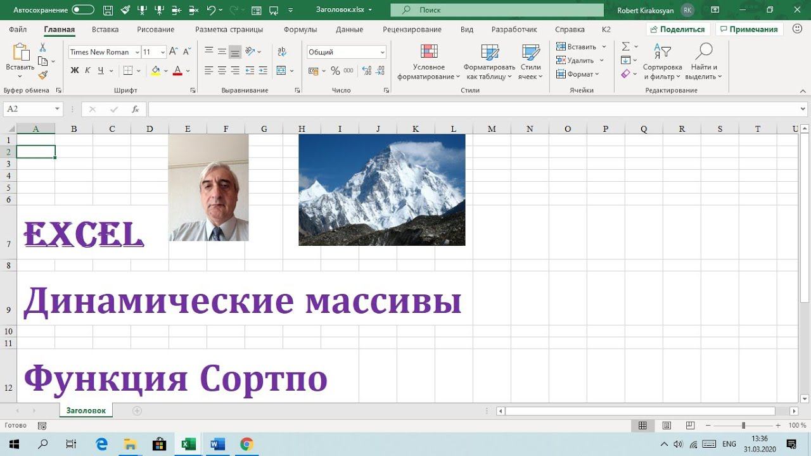Screen dimensions: 811x456
Task: Click the fx insert function button
Action: (135, 109)
